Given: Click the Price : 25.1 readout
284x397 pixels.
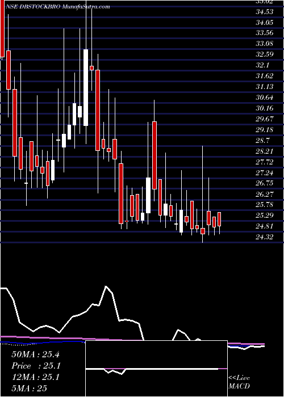Looking at the screenshot, I should [x=35, y=366].
